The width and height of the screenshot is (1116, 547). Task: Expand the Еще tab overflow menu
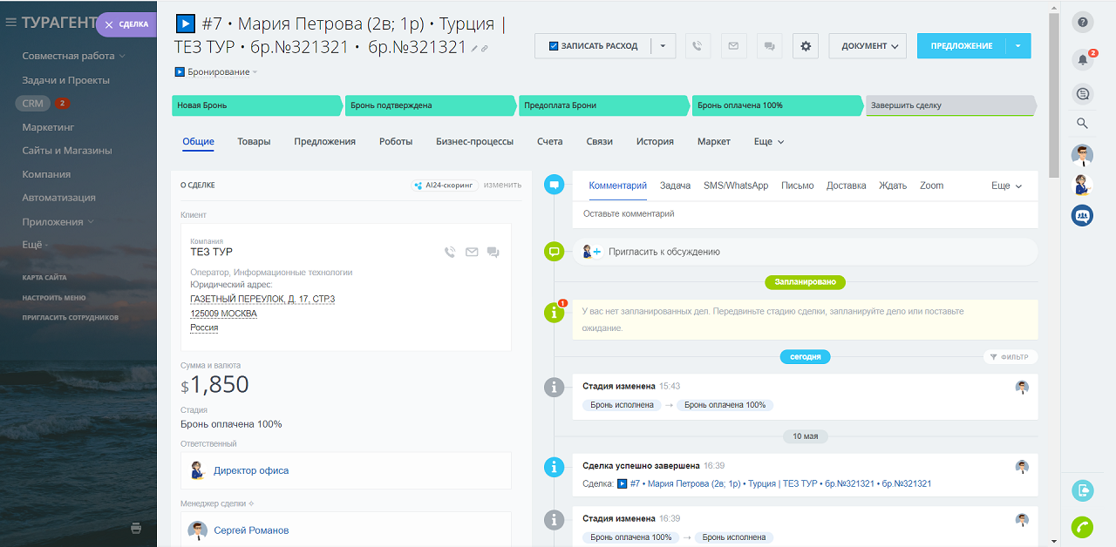[x=769, y=142]
